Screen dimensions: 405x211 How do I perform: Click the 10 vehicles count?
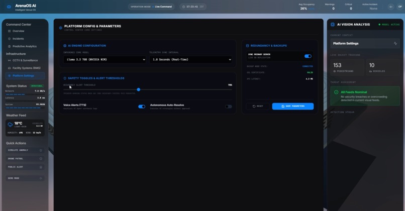[372, 65]
